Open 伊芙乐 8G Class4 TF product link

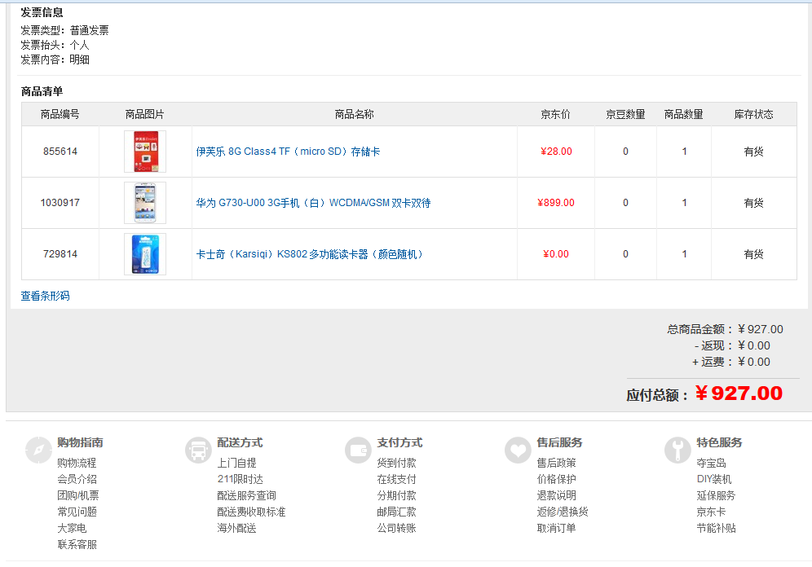[x=288, y=152]
